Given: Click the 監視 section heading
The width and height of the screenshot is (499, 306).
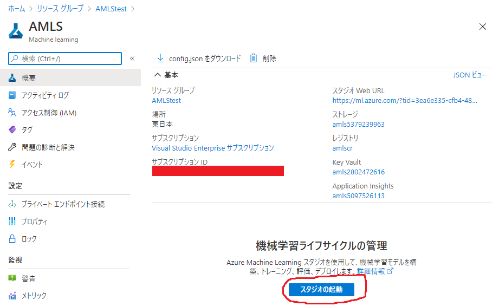Looking at the screenshot, I should point(15,260).
